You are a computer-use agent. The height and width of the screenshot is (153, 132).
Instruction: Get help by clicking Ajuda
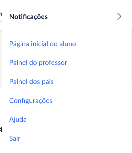(18, 119)
